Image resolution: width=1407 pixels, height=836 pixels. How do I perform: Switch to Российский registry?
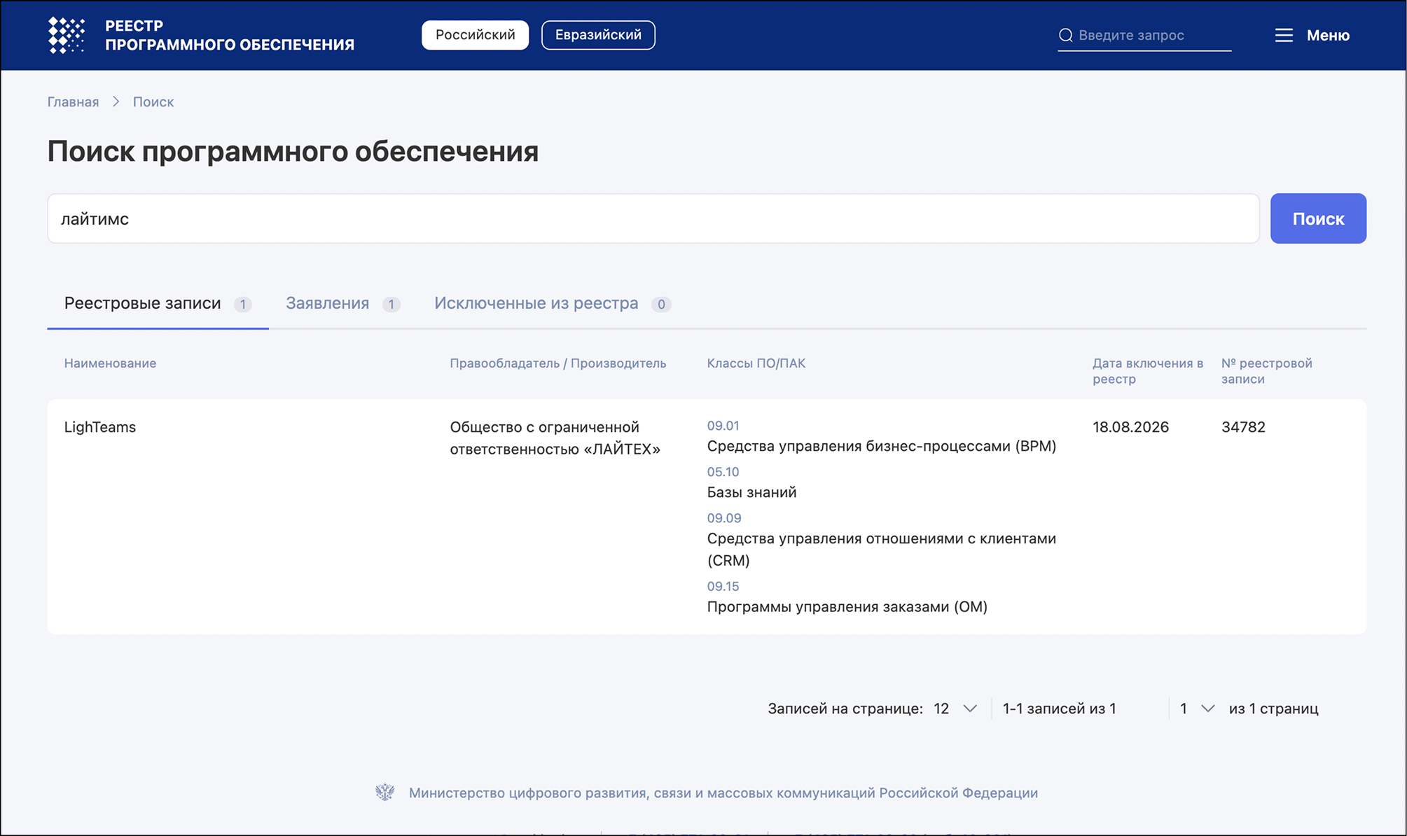[x=475, y=35]
